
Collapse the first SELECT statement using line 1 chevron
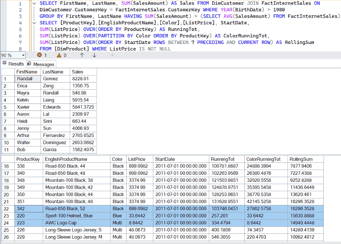pyautogui.click(x=34, y=3)
